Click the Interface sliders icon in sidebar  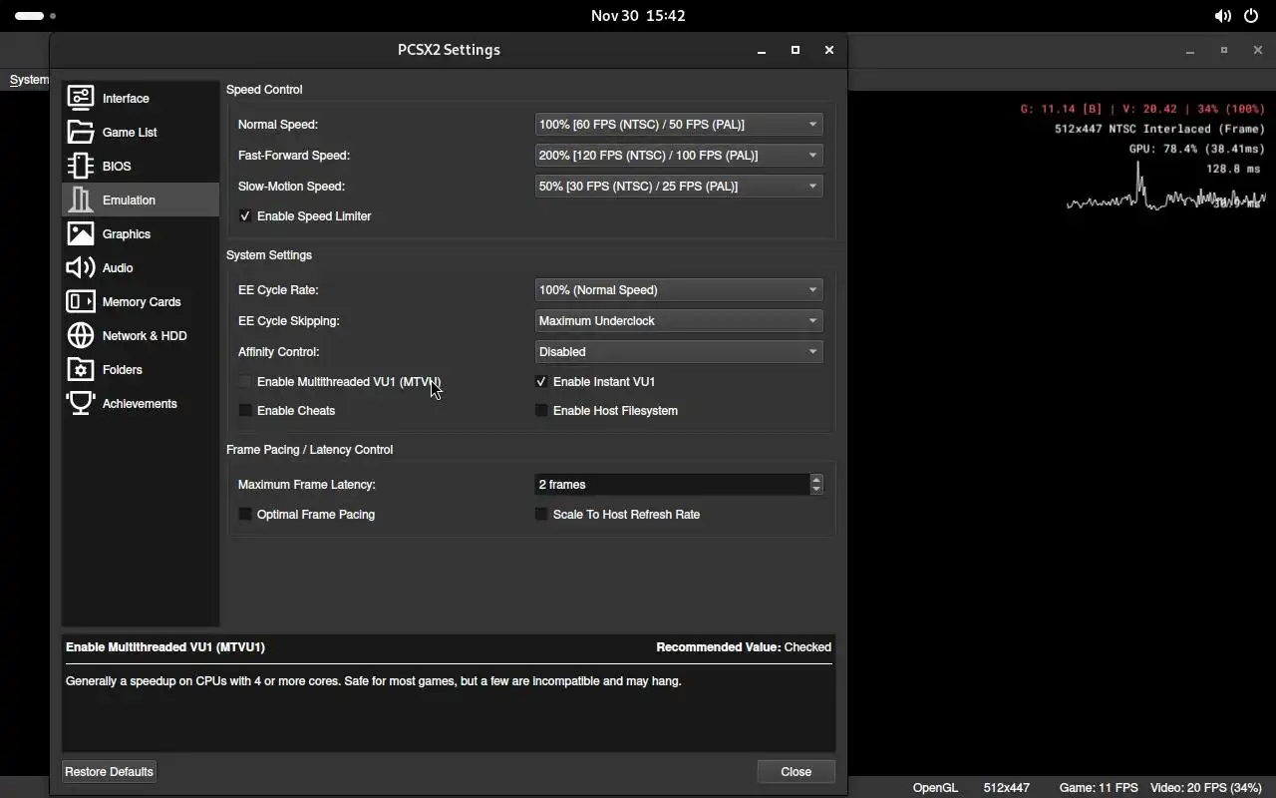coord(81,98)
